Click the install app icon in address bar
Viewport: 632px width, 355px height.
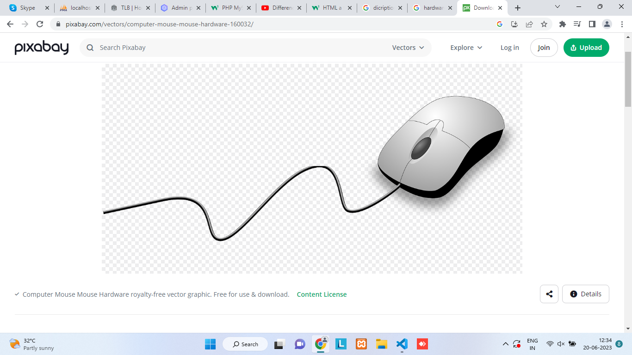pyautogui.click(x=514, y=24)
